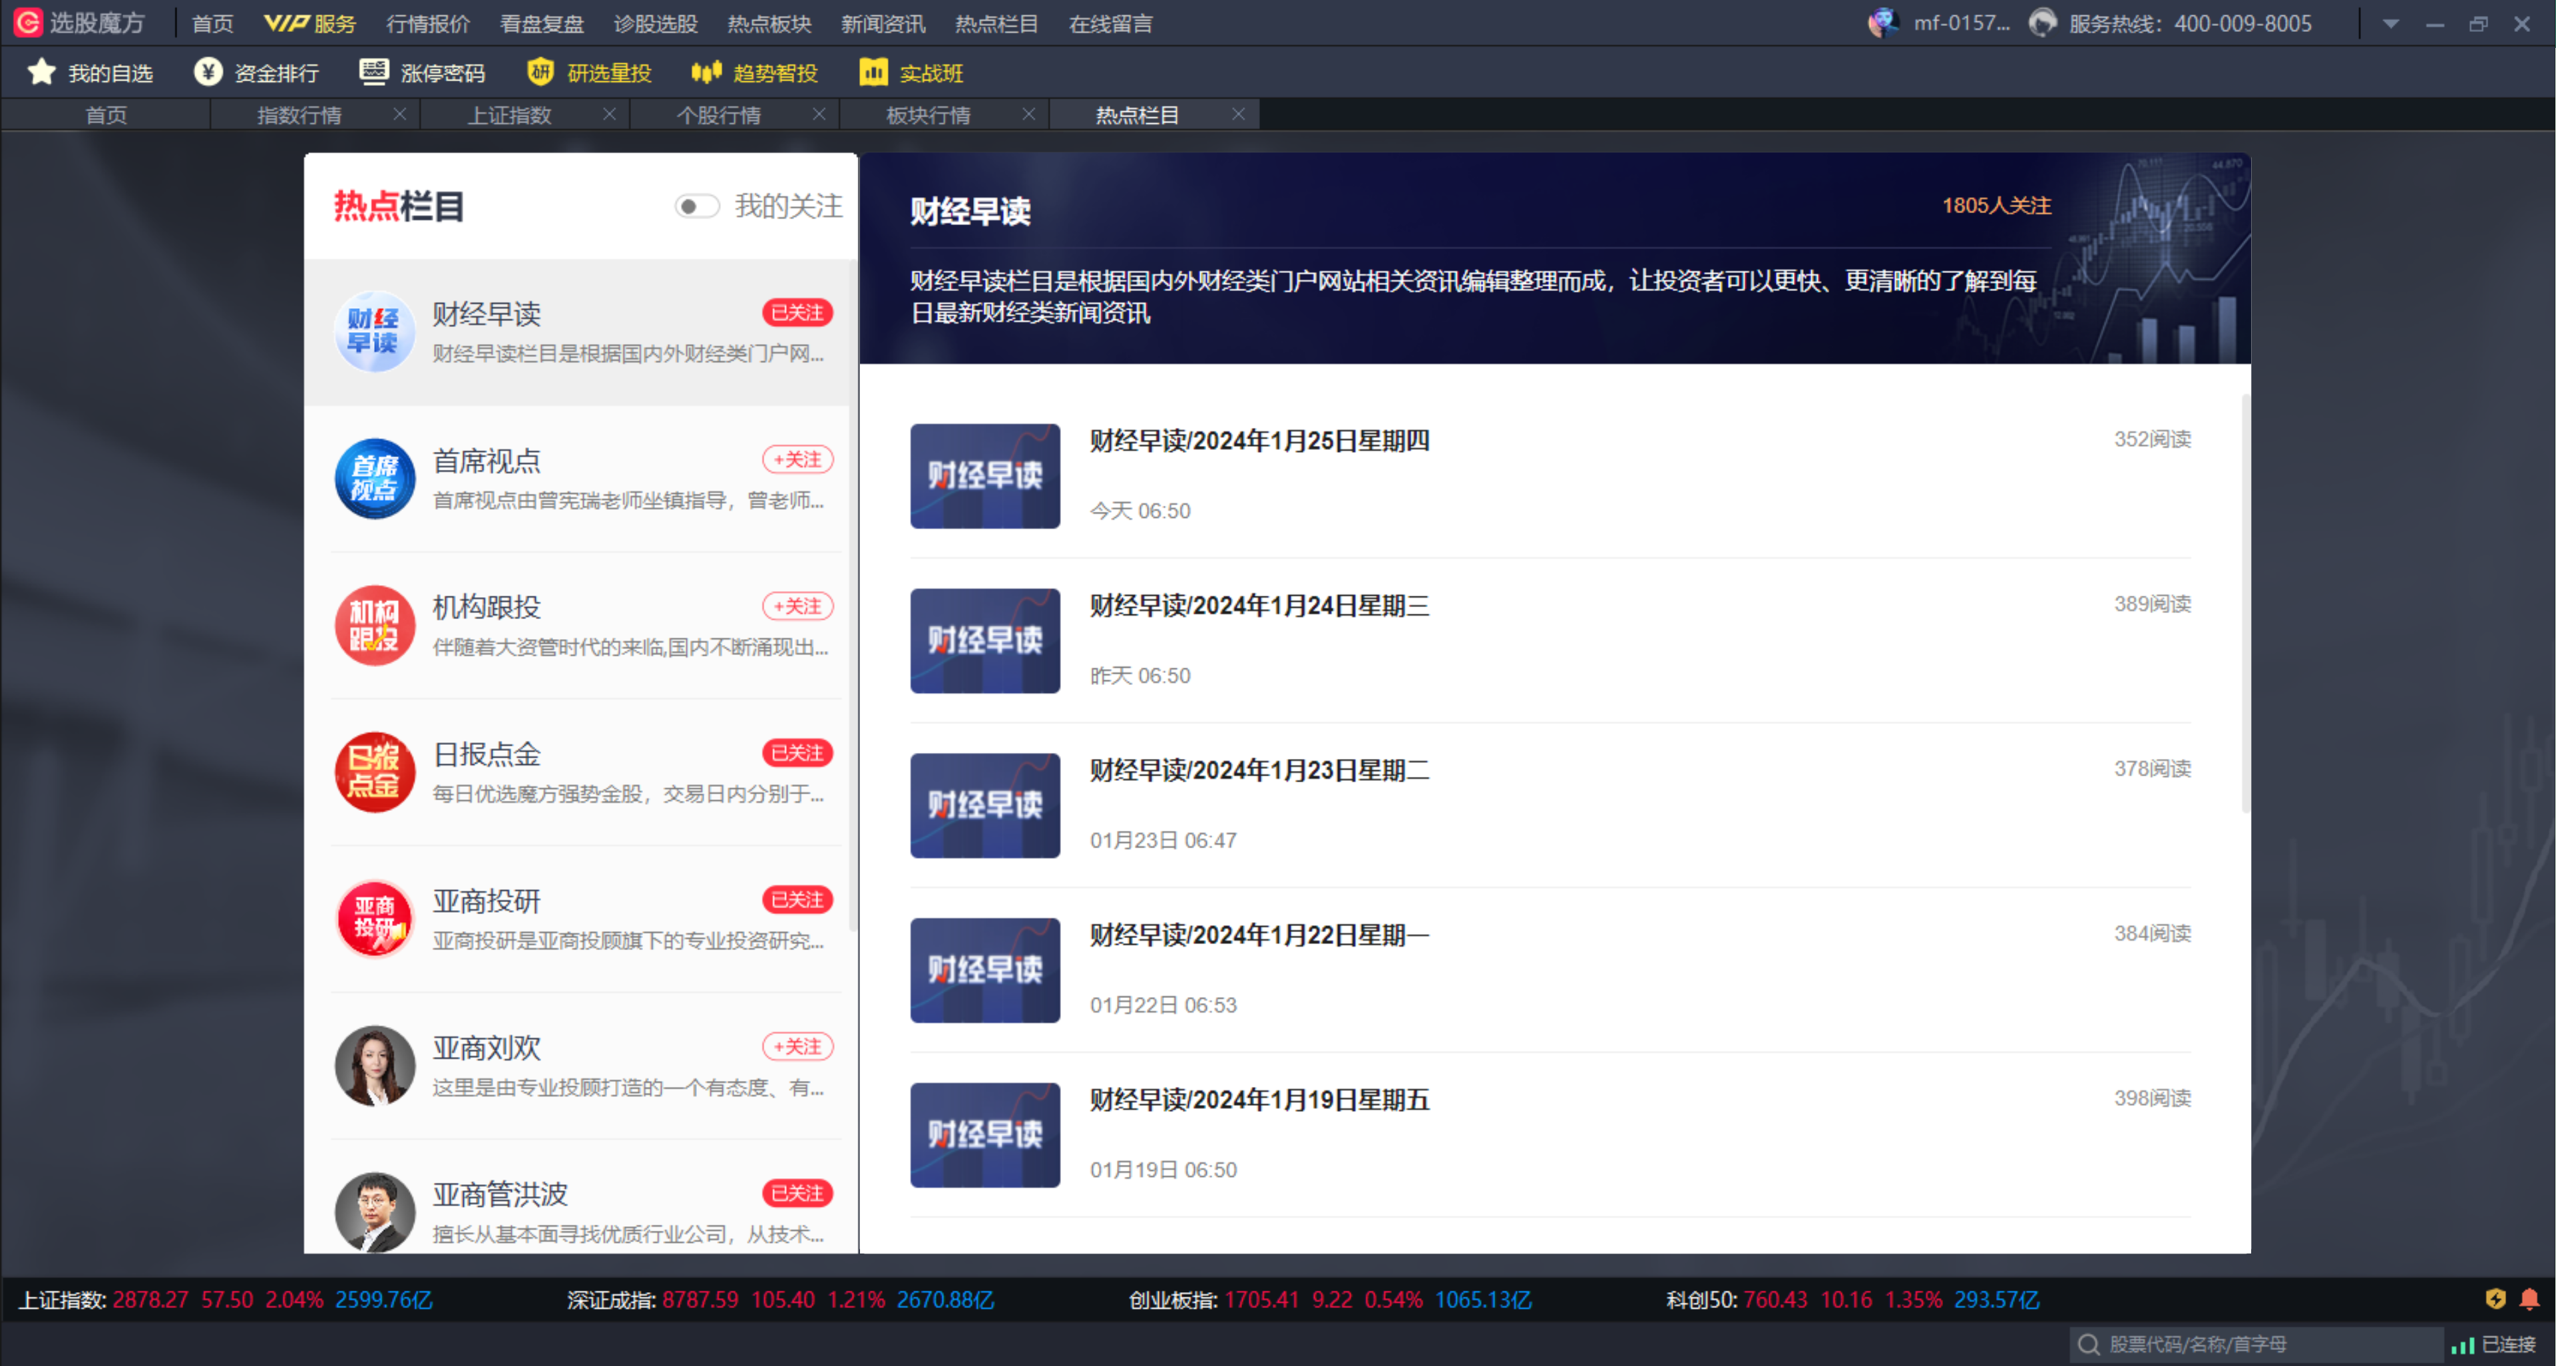2556x1366 pixels.
Task: Toggle the 我的关注 switch
Action: (x=698, y=206)
